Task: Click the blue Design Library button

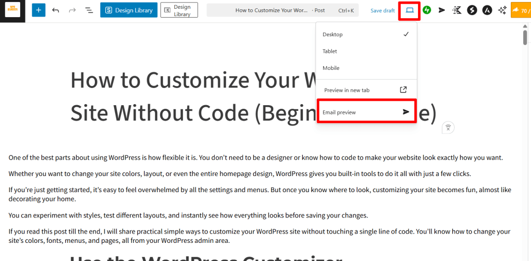Action: pos(129,10)
